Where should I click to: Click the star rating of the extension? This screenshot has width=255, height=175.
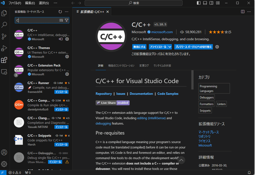[x=218, y=32]
